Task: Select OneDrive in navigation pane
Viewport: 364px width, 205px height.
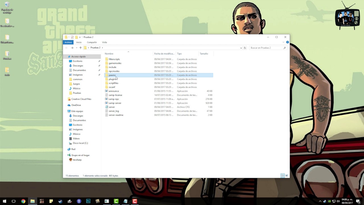Action: pos(76,105)
